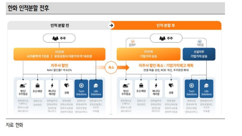242x136 pixels.
Task: Select the orange 인적 분할 후 header
Action: coord(166,25)
